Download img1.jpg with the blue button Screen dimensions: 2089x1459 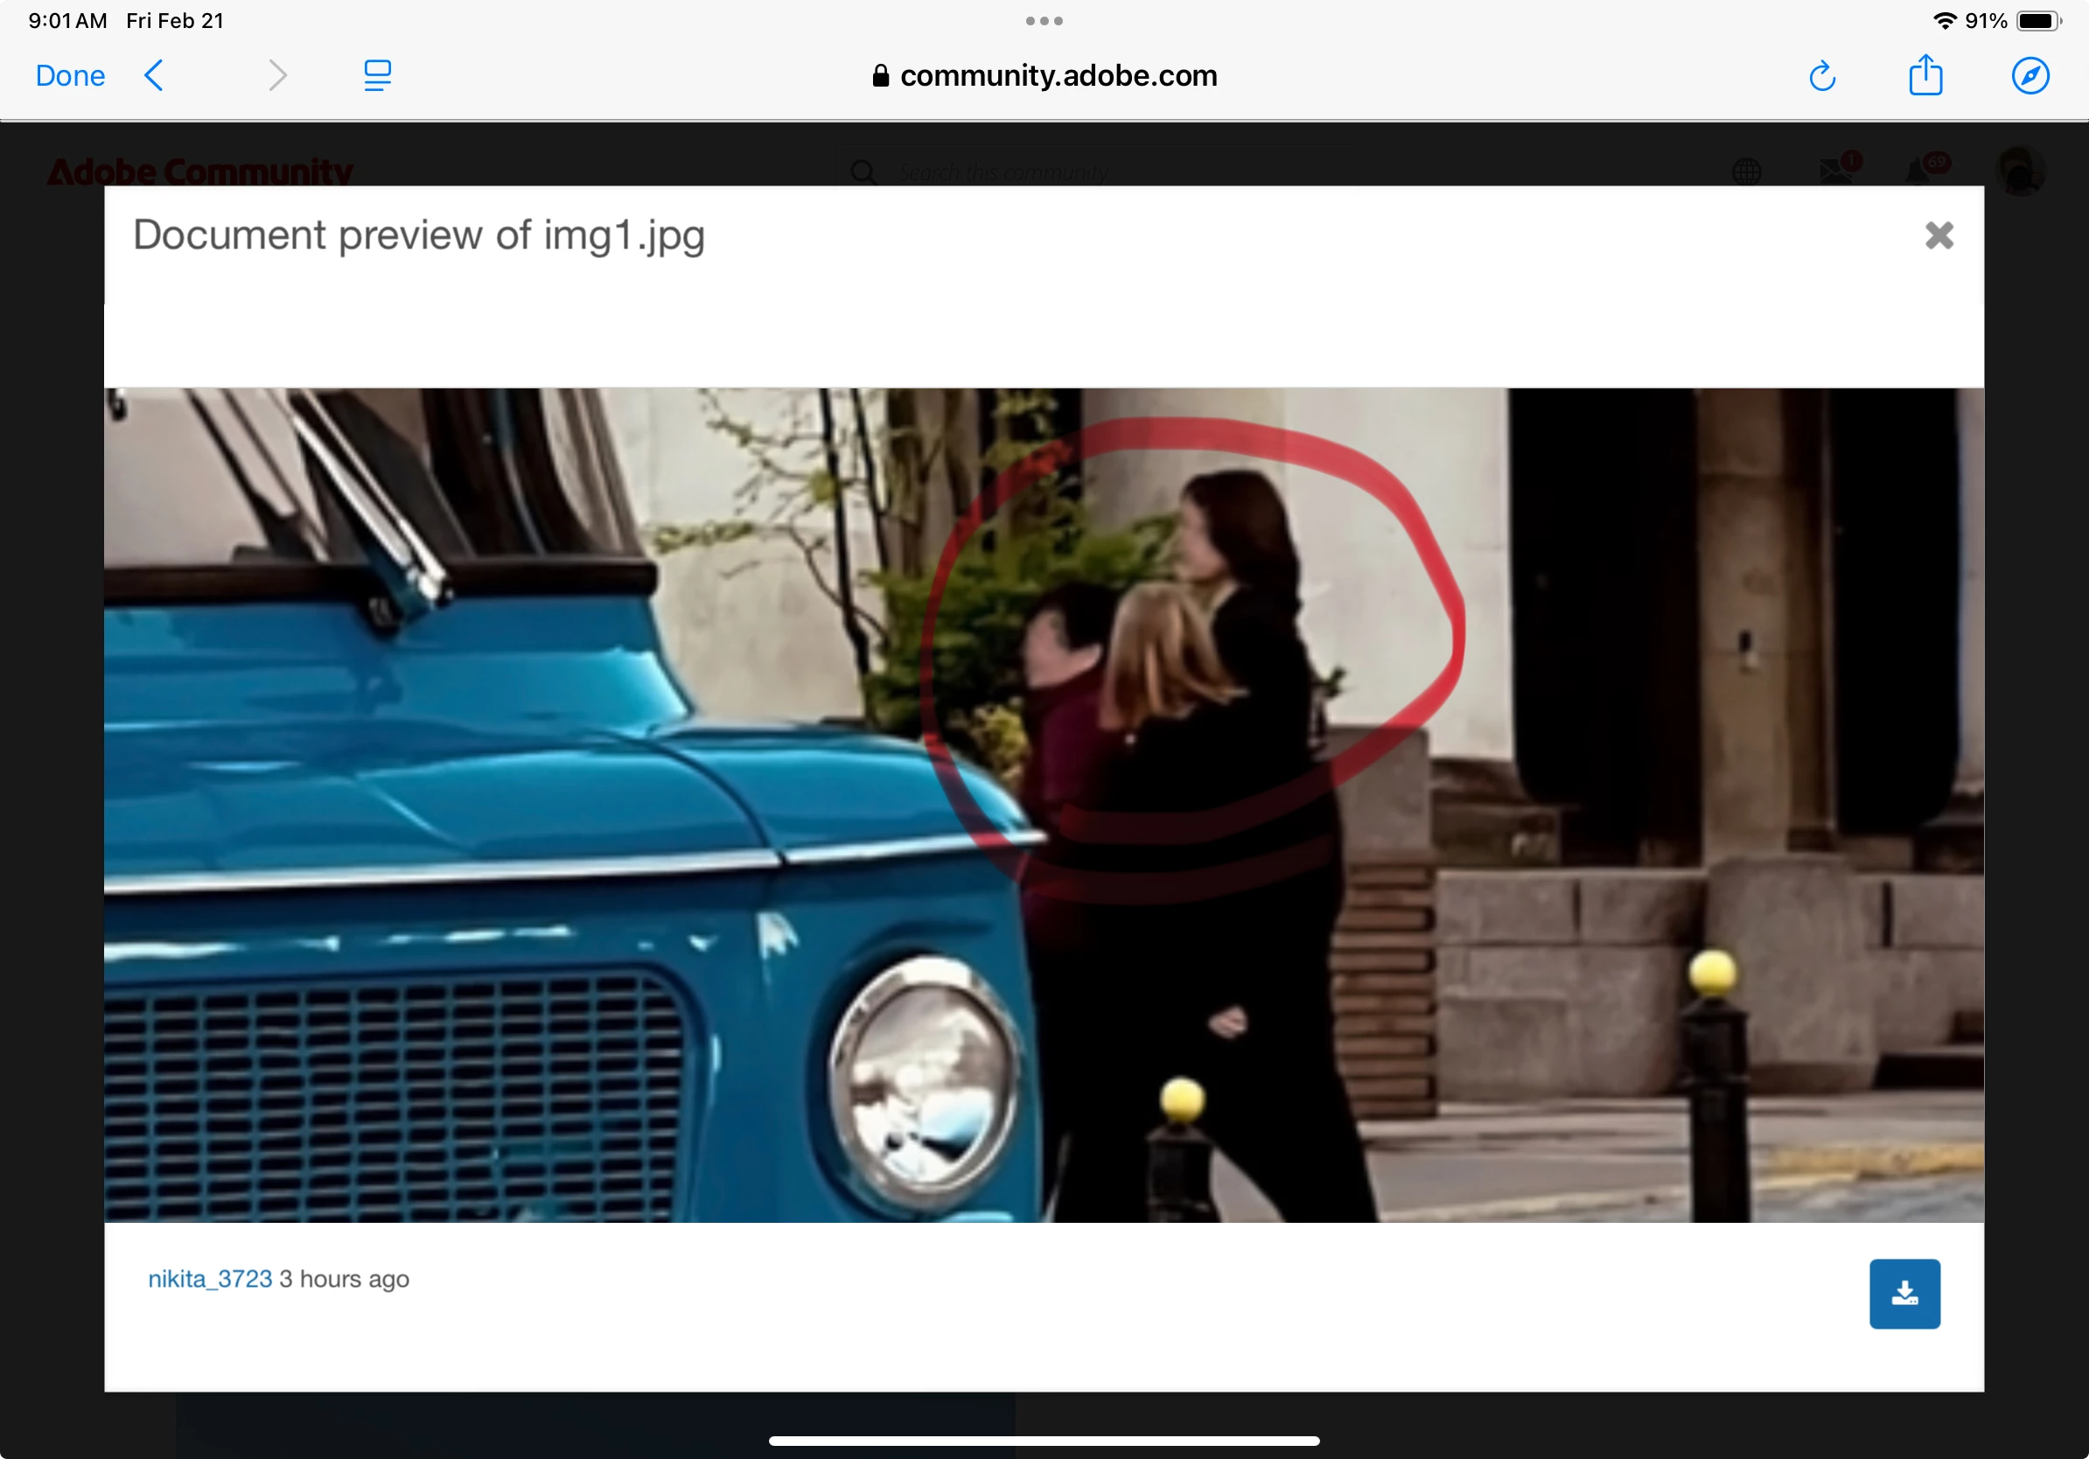pyautogui.click(x=1904, y=1293)
